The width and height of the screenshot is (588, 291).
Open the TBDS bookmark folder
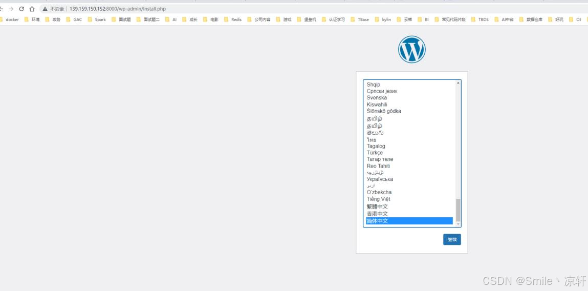point(480,19)
